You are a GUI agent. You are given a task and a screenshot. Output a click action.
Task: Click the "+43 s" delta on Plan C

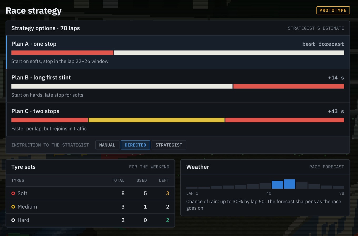click(x=336, y=111)
